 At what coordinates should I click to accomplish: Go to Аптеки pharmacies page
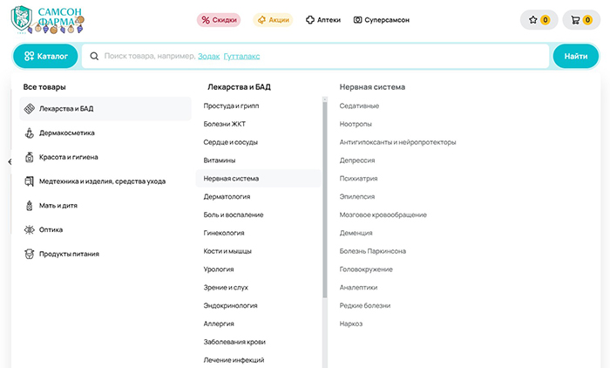click(323, 19)
